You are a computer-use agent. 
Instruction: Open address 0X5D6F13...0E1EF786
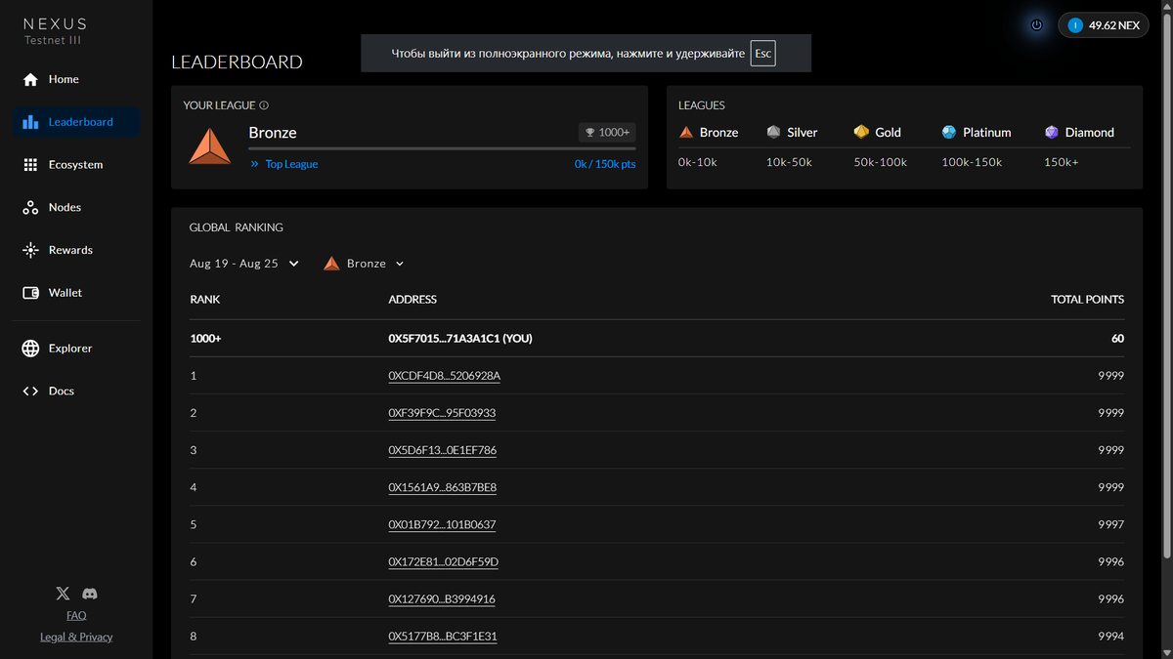[443, 450]
